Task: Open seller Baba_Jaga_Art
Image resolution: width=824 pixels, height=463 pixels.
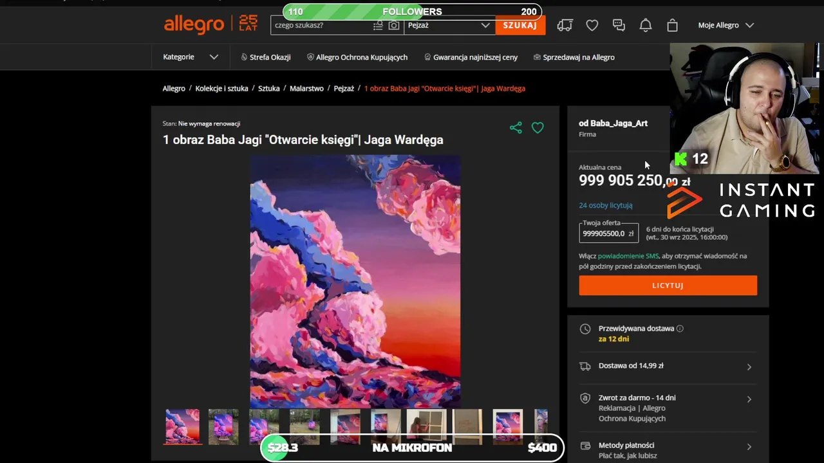Action: coord(613,123)
